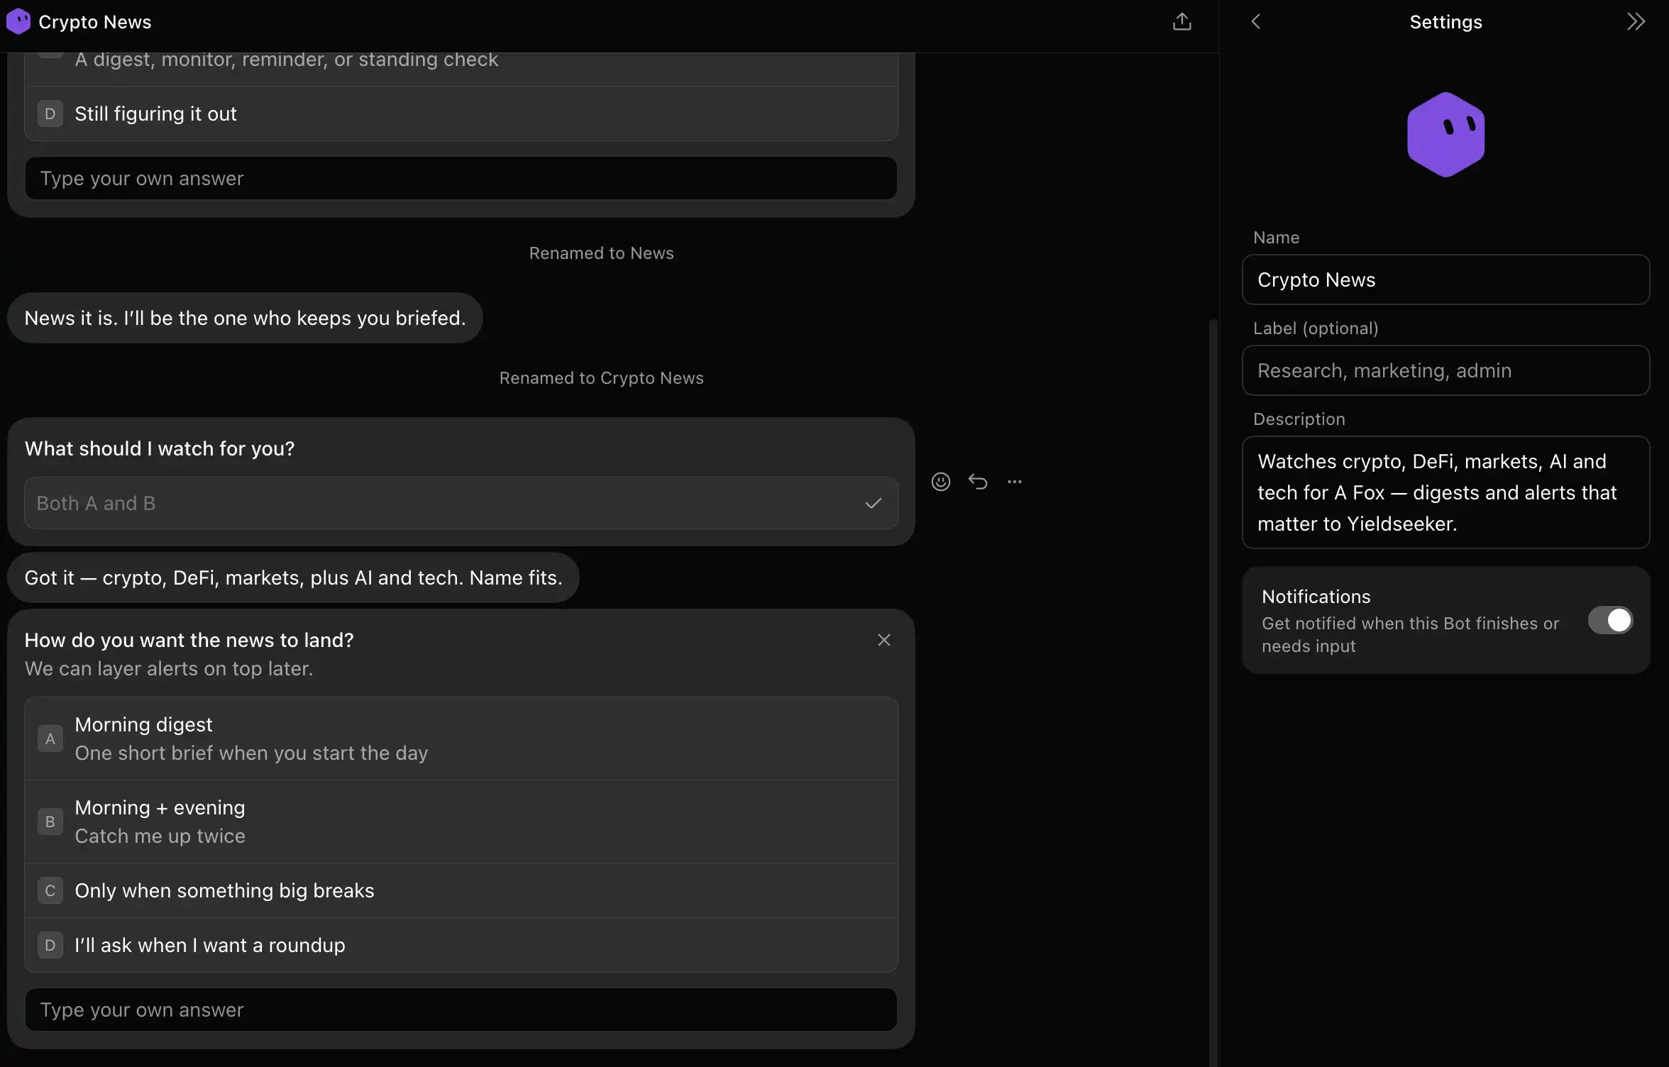The width and height of the screenshot is (1669, 1067).
Task: Click top Type your own answer field
Action: (461, 178)
